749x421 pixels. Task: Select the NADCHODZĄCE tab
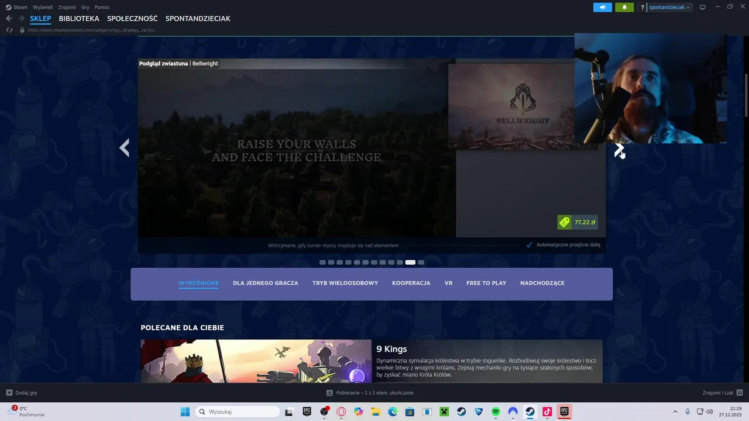pos(542,283)
